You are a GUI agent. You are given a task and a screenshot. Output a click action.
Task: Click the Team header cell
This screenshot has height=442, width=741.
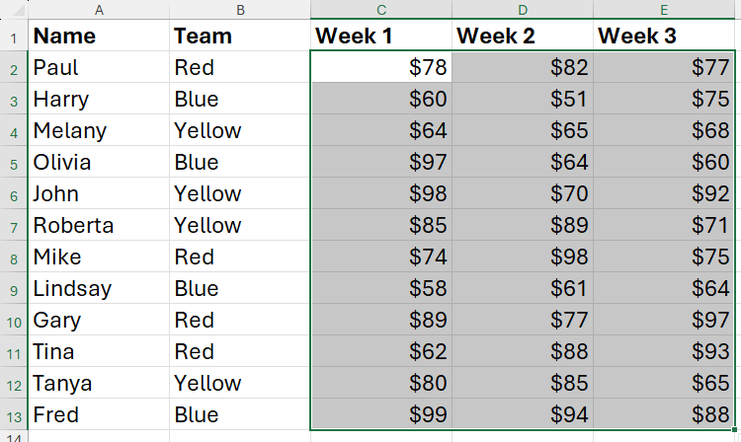pyautogui.click(x=239, y=37)
